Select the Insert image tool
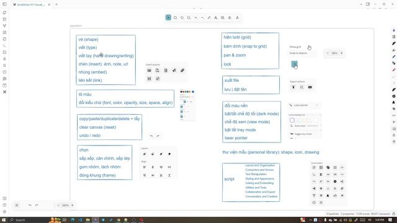 pyautogui.click(x=223, y=18)
